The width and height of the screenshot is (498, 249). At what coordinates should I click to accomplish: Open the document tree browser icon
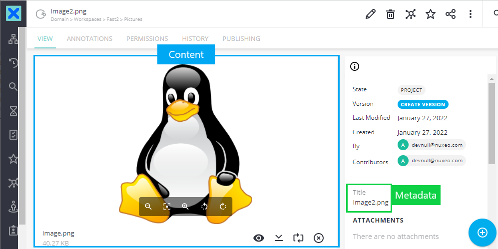click(x=13, y=39)
